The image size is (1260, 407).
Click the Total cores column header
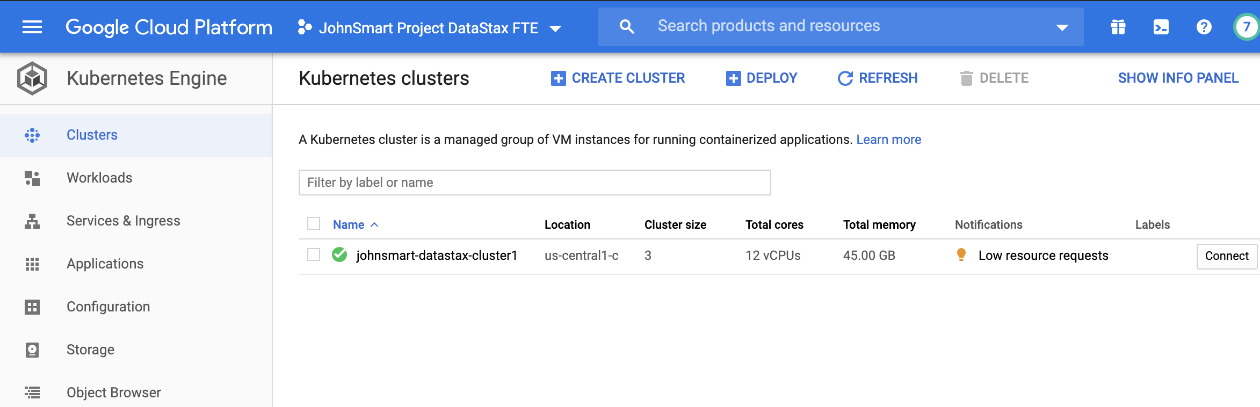(x=774, y=224)
